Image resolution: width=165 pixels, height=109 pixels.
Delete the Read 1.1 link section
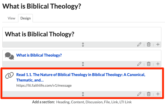[x=149, y=94]
